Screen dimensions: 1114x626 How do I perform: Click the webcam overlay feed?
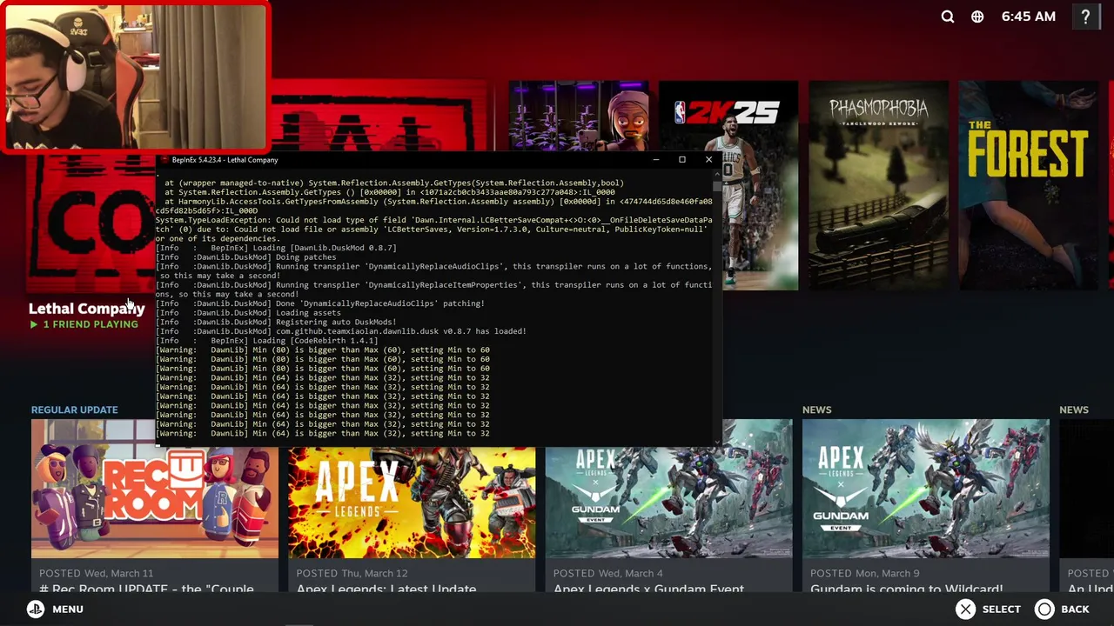click(x=135, y=78)
